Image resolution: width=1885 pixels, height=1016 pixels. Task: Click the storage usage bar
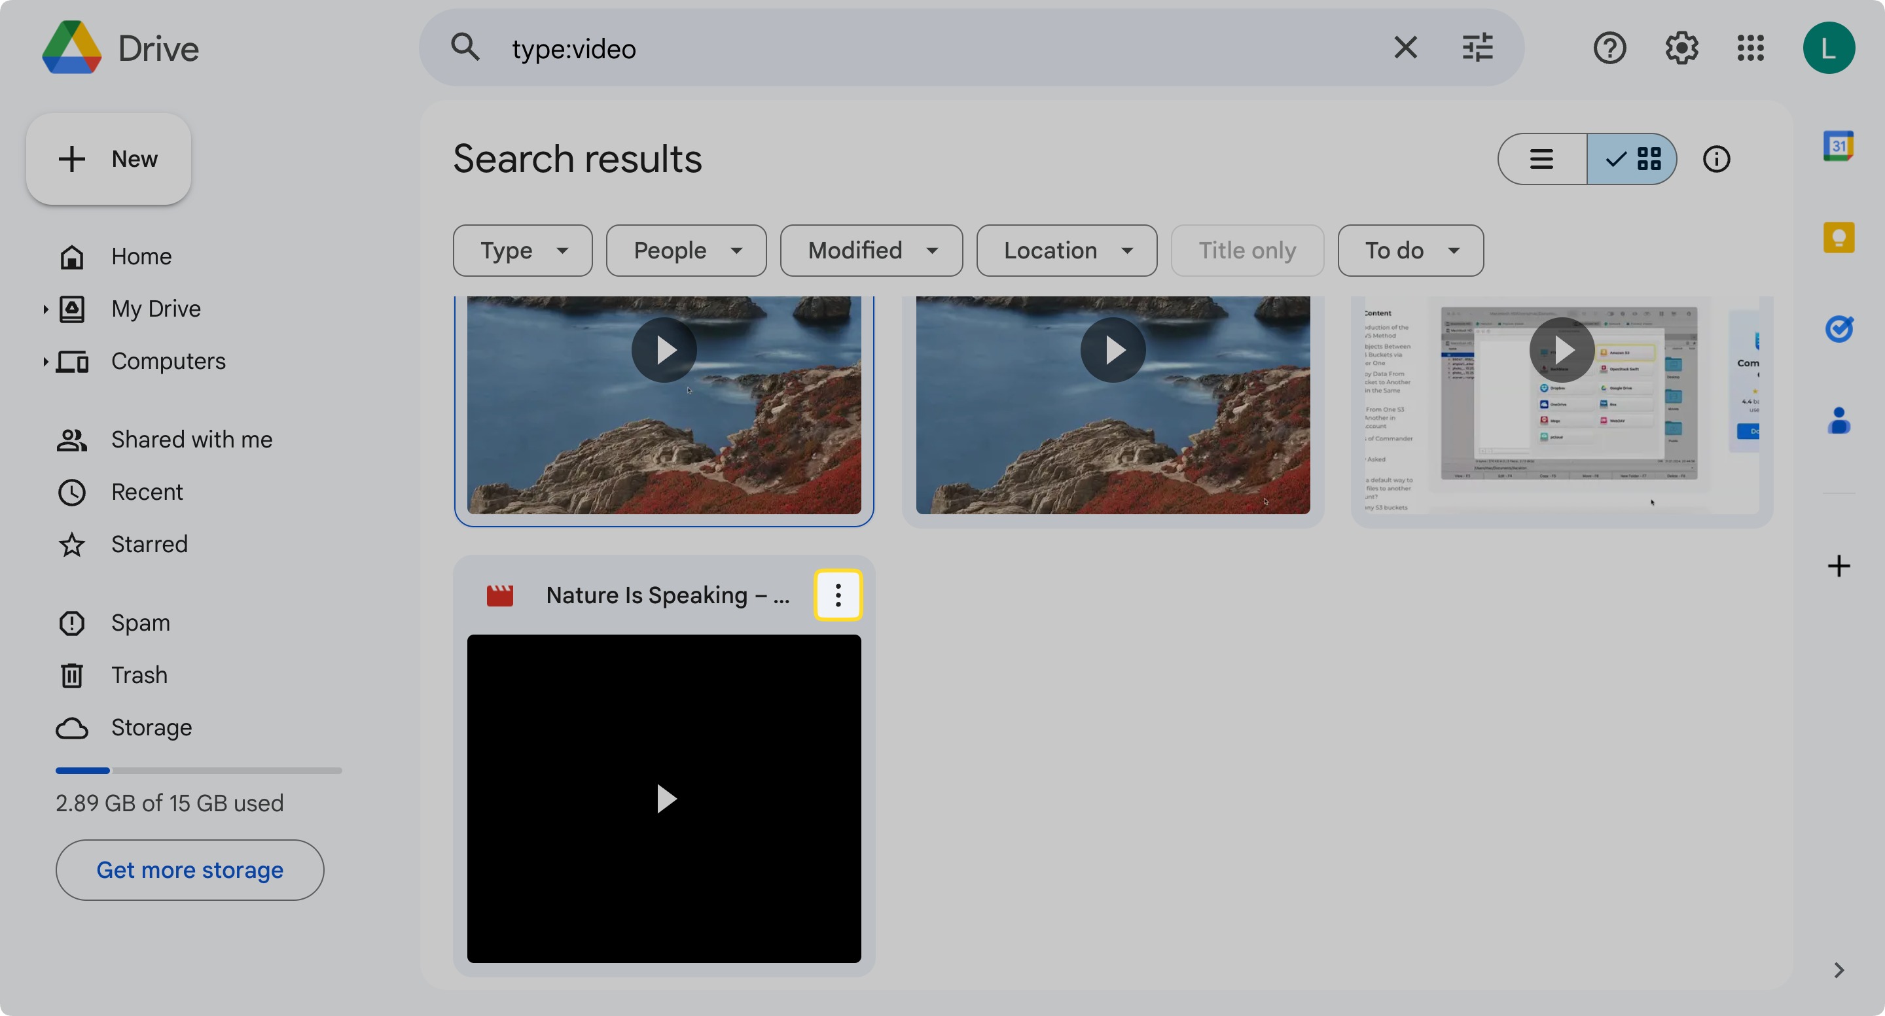click(198, 770)
